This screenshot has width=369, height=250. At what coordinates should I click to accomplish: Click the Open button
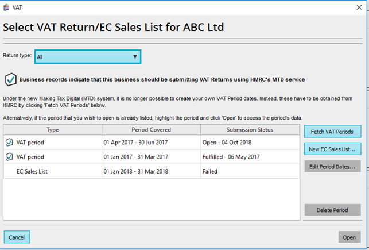(x=349, y=237)
